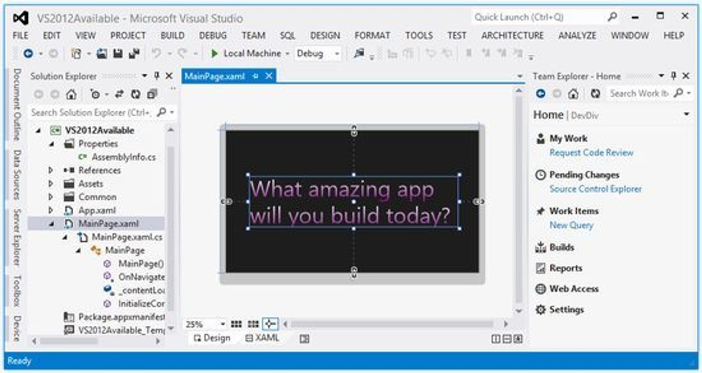
Task: Click the New Project toolbar icon
Action: [76, 54]
